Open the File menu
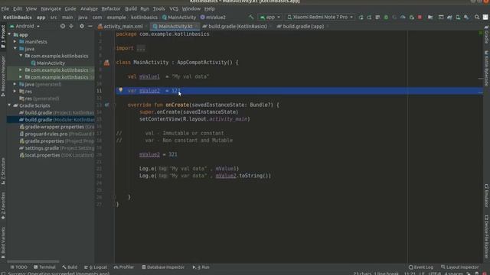This screenshot has width=490, height=275. 5,8
